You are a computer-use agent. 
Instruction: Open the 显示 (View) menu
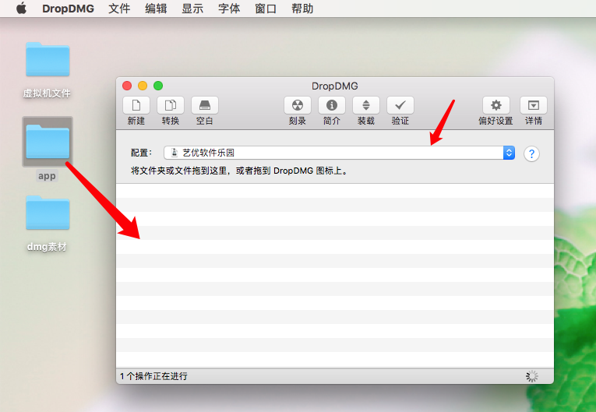click(x=192, y=9)
